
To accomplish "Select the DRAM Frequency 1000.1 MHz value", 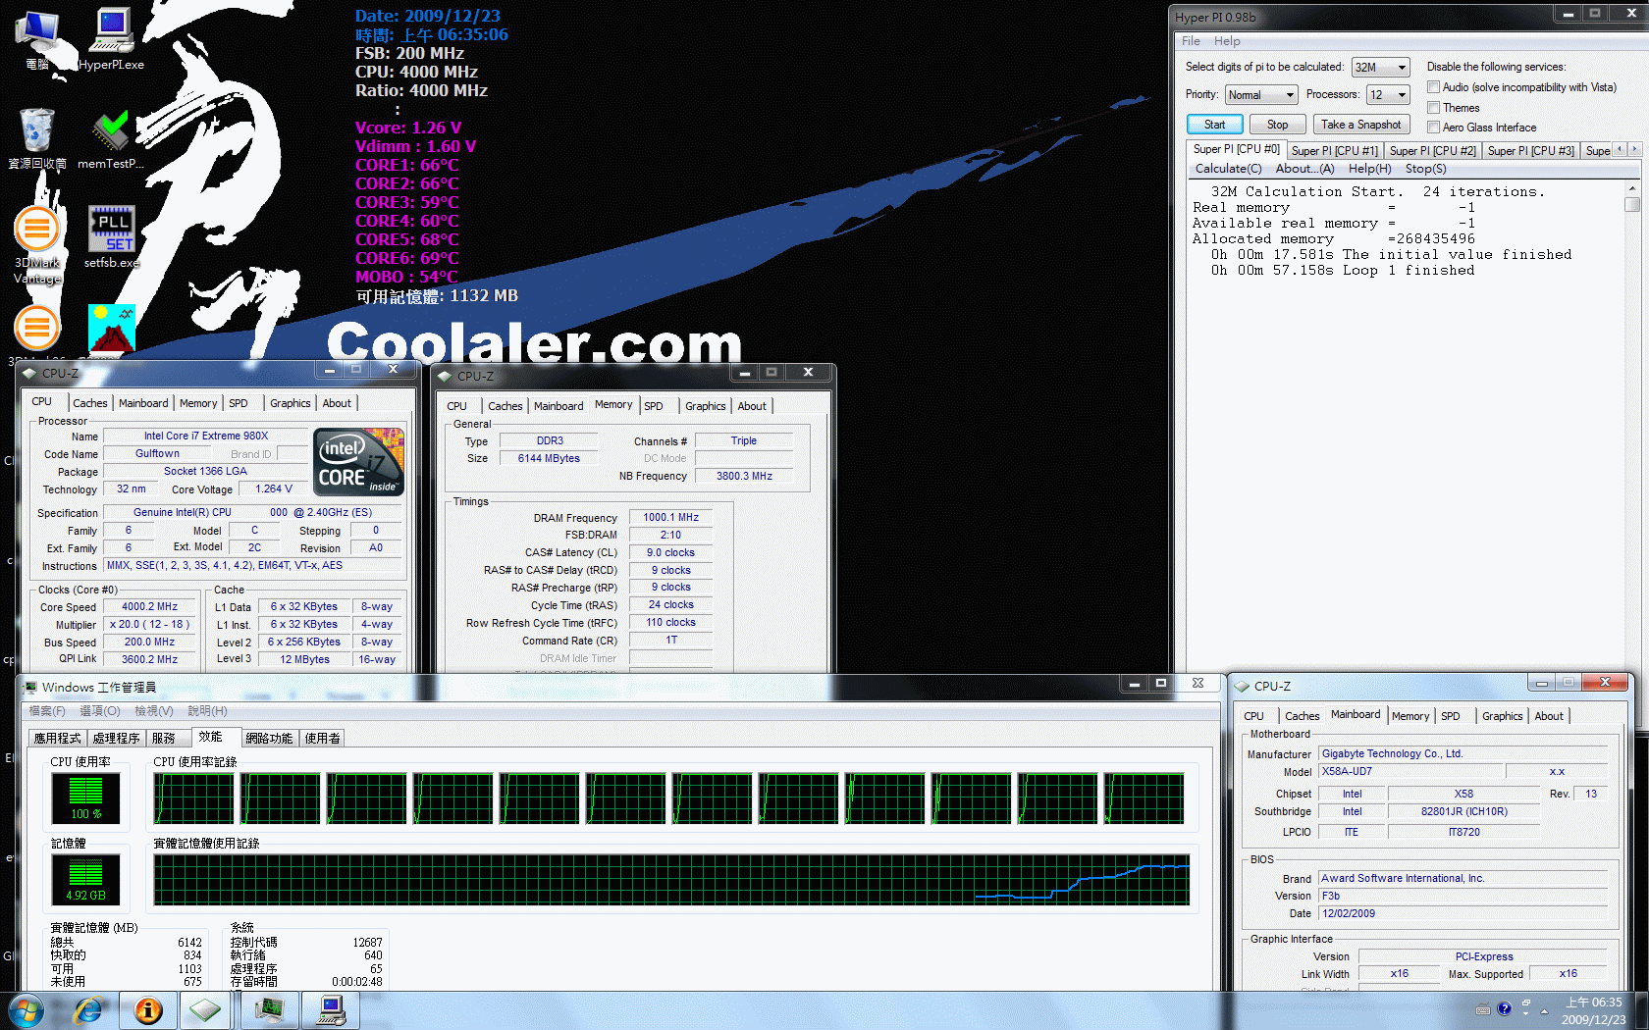I will [671, 518].
